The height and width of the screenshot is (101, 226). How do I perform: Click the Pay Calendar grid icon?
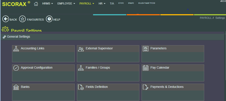[x=146, y=68]
